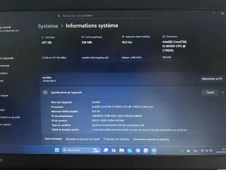Click the taskbar Rechercher search box
The width and height of the screenshot is (226, 170).
(81, 150)
